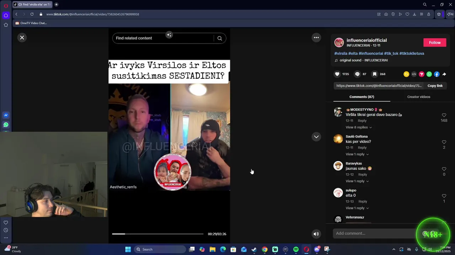Like the sulupo comment
Screen dimensions: 455x255
(444, 196)
